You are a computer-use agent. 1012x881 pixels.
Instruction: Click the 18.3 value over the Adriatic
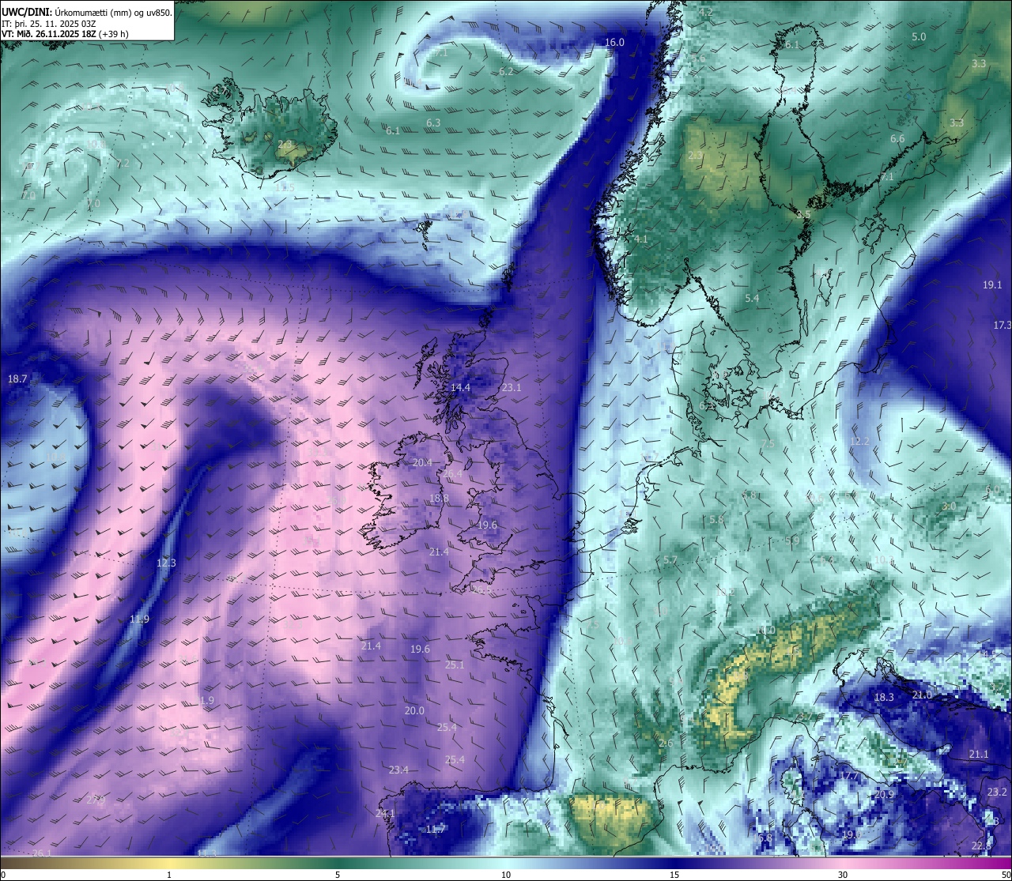pyautogui.click(x=884, y=698)
